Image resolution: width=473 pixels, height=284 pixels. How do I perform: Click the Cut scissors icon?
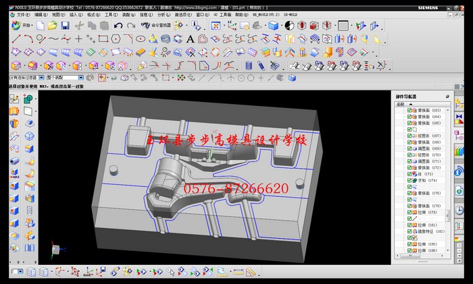(80, 26)
